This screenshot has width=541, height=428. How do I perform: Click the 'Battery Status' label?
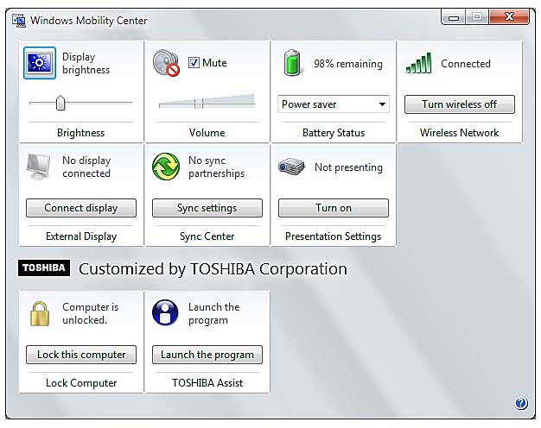(x=334, y=133)
